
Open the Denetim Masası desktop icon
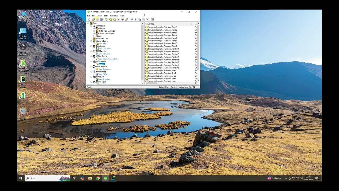[x=23, y=34]
